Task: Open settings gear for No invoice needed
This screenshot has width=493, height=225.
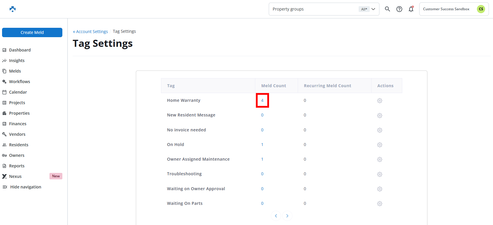Action: click(x=379, y=130)
